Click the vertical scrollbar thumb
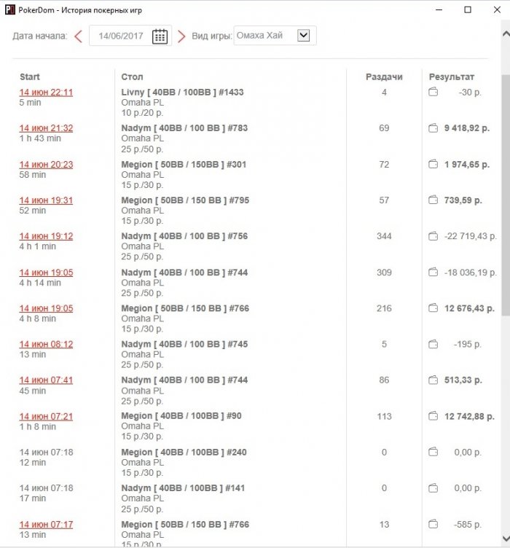This screenshot has height=548, width=510. point(506,195)
